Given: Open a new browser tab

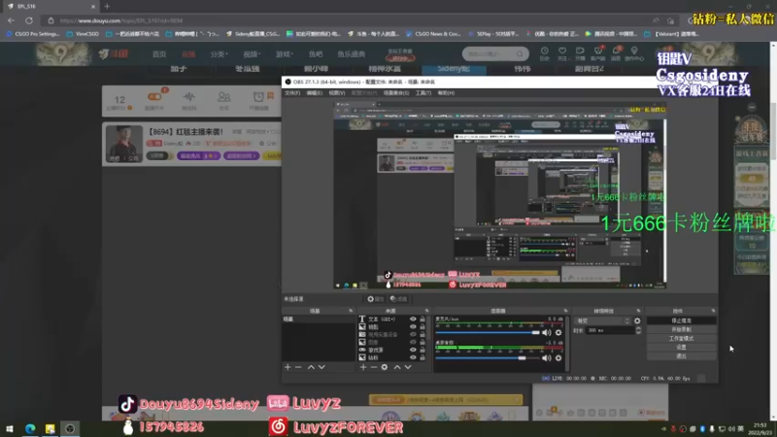Looking at the screenshot, I should [x=107, y=7].
